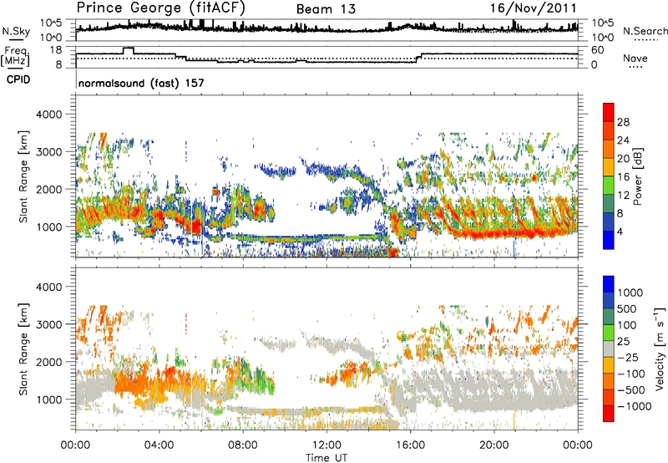Click the date '16/Nov/2011'
The height and width of the screenshot is (463, 668).
click(533, 8)
